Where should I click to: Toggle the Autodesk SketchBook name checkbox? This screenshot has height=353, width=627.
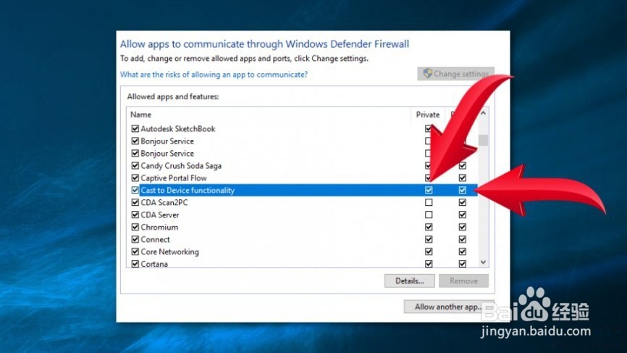(x=135, y=128)
